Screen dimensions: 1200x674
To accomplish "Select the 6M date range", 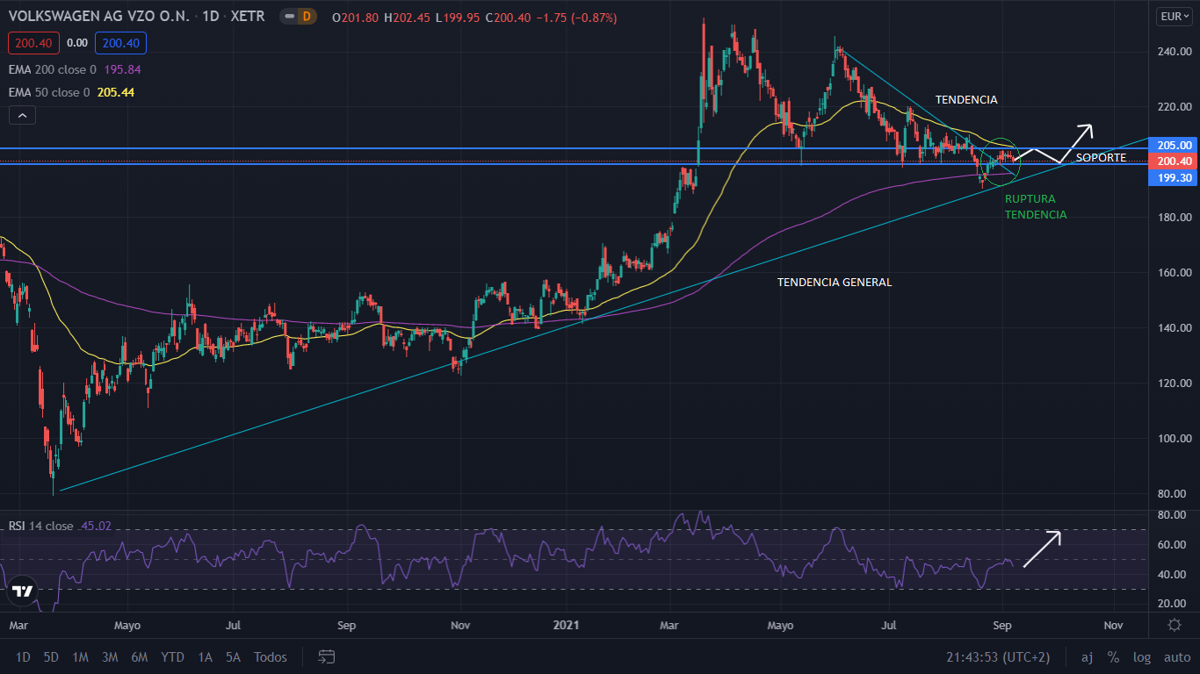I will (139, 656).
